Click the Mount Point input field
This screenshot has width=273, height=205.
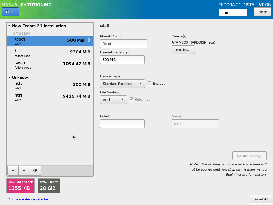click(x=124, y=44)
